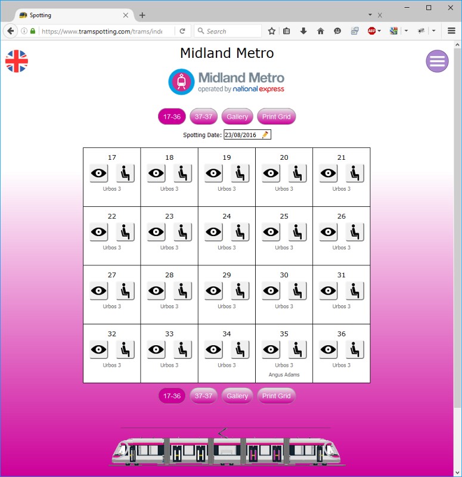The height and width of the screenshot is (477, 462).
Task: Click the seat icon for tram 25
Action: (x=297, y=232)
